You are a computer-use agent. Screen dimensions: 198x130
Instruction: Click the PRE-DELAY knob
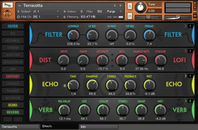coord(64,110)
